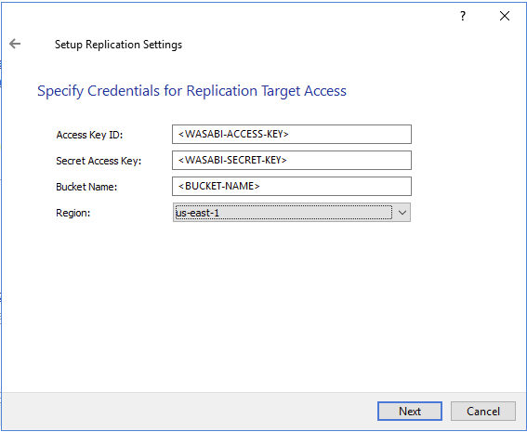527x432 pixels.
Task: Focus the Bucket Name input field
Action: 292,187
